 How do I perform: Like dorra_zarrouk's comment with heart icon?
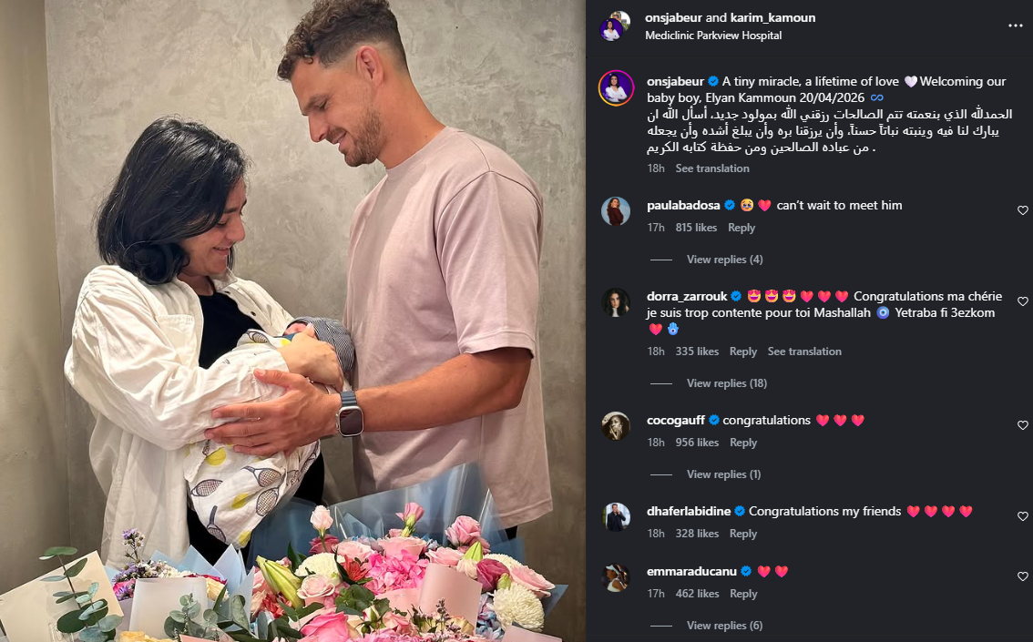coord(1022,301)
